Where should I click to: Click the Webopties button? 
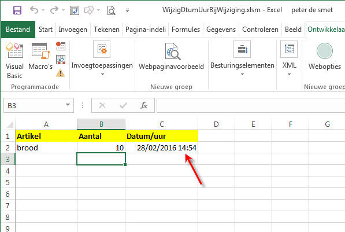click(325, 56)
